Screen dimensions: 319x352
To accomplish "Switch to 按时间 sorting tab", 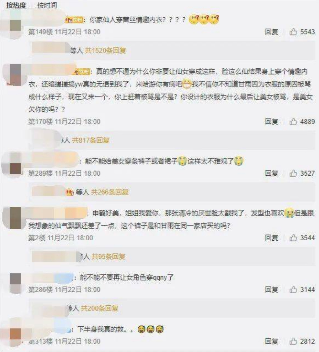I will click(47, 5).
